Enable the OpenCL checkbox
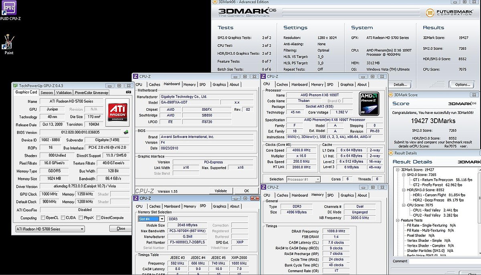Image resolution: width=481 pixels, height=275 pixels. point(43,218)
